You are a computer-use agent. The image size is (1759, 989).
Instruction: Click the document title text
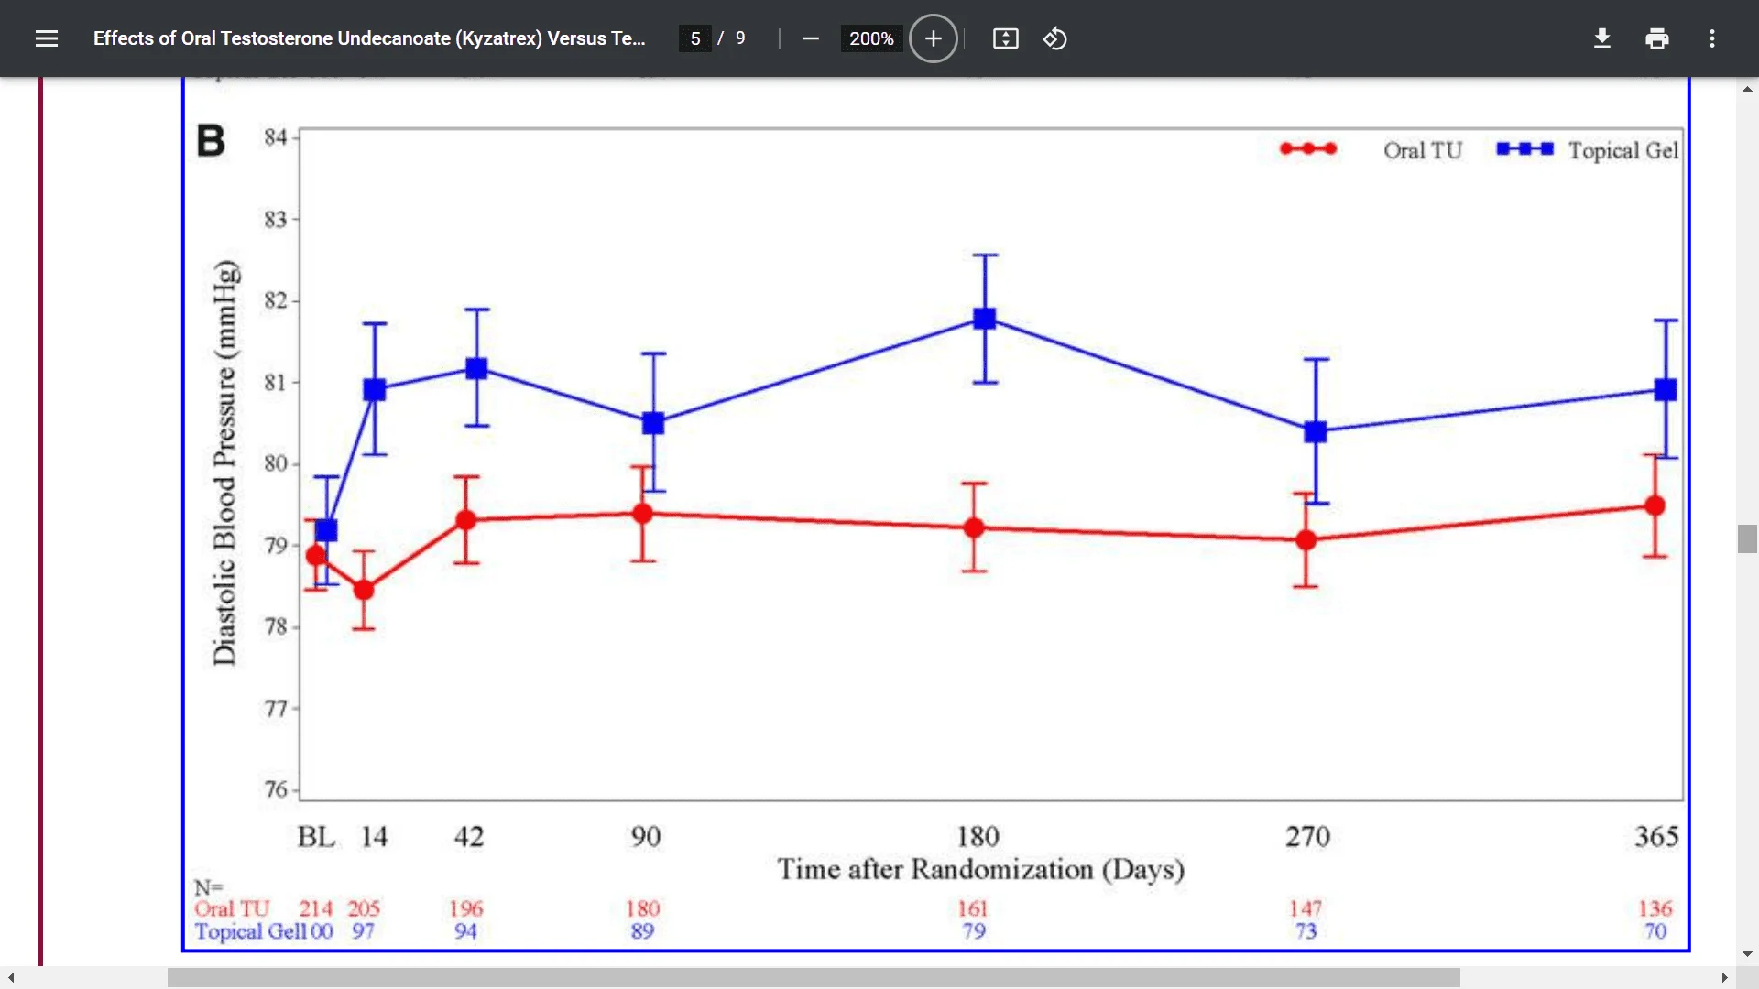[x=369, y=38]
